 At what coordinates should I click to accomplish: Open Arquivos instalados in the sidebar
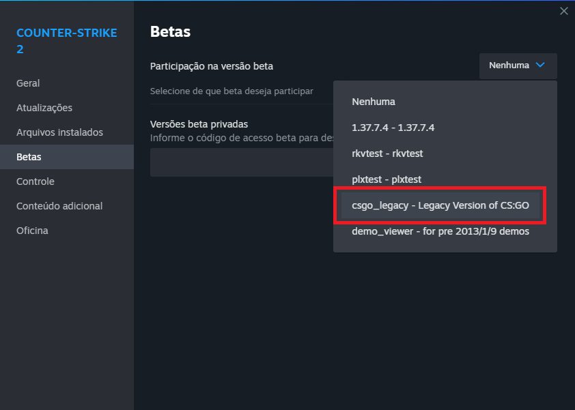point(59,132)
